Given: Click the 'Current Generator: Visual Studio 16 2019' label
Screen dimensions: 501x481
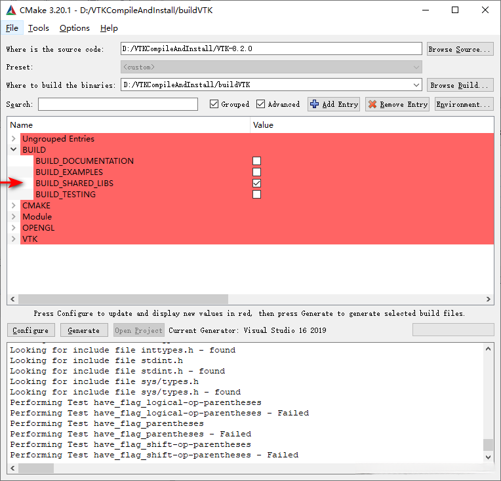Looking at the screenshot, I should tap(247, 330).
